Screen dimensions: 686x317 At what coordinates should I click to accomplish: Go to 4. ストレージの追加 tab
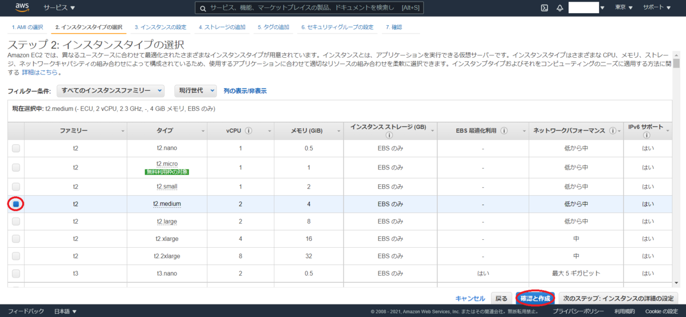222,27
